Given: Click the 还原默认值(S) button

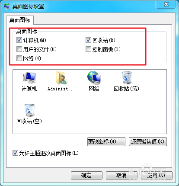Looking at the screenshot, I should tap(148, 141).
